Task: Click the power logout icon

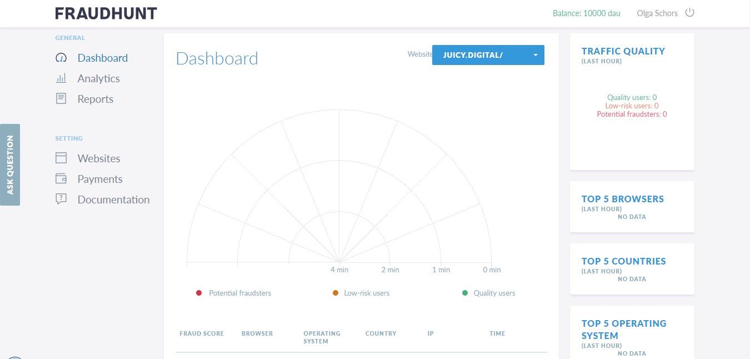Action: point(689,12)
